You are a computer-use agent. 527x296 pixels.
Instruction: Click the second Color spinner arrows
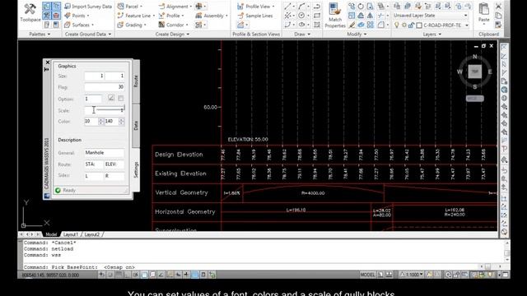tap(121, 121)
